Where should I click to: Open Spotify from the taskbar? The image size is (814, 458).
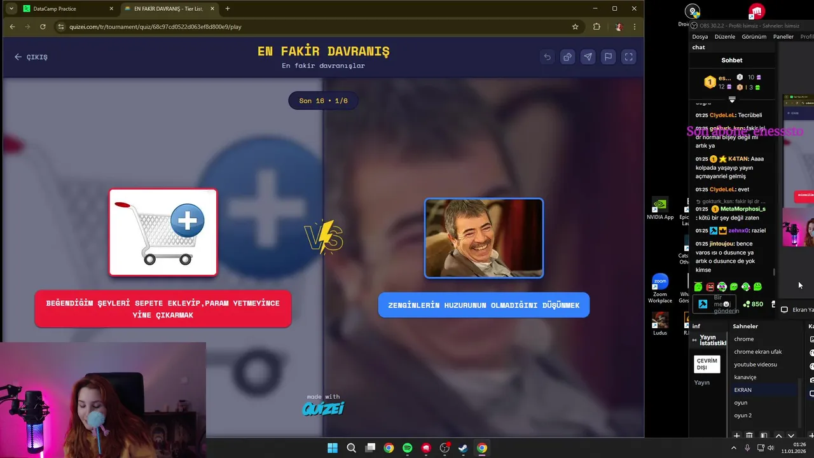coord(408,448)
